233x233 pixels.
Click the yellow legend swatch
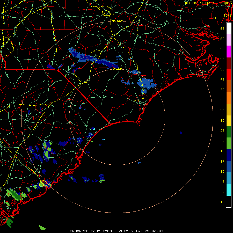click(x=229, y=120)
